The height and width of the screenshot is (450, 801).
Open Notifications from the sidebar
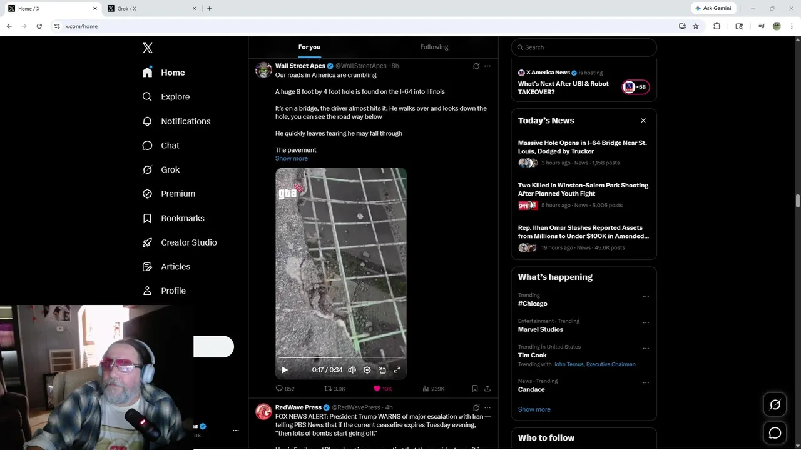[x=176, y=121]
